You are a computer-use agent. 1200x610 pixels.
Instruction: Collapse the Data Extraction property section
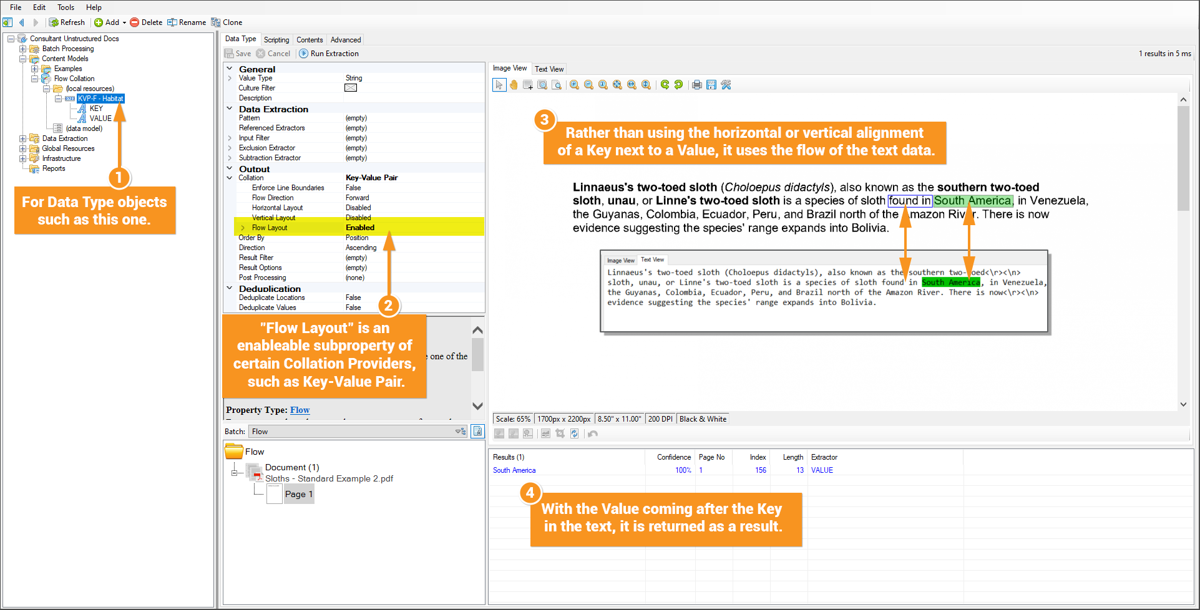[x=230, y=109]
